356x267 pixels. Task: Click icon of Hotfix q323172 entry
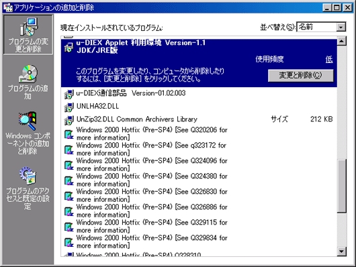(x=69, y=150)
